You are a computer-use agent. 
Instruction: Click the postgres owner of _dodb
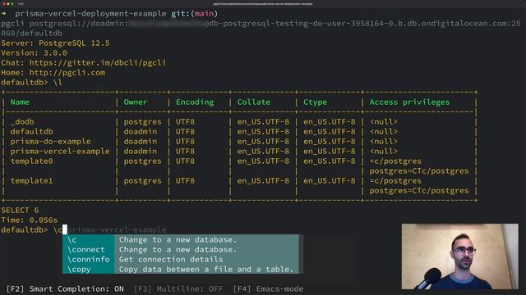(x=142, y=122)
